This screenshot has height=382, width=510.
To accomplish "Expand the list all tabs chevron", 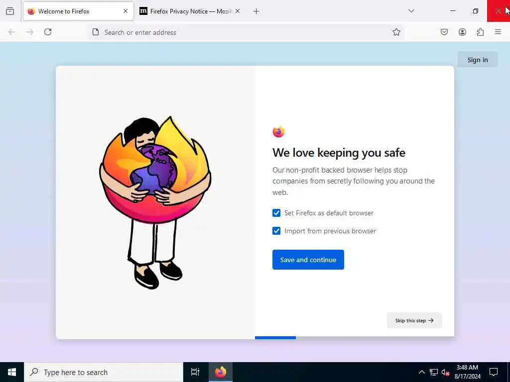I will [x=411, y=11].
